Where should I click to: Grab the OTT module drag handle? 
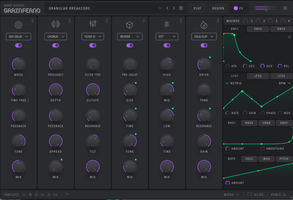181,21
